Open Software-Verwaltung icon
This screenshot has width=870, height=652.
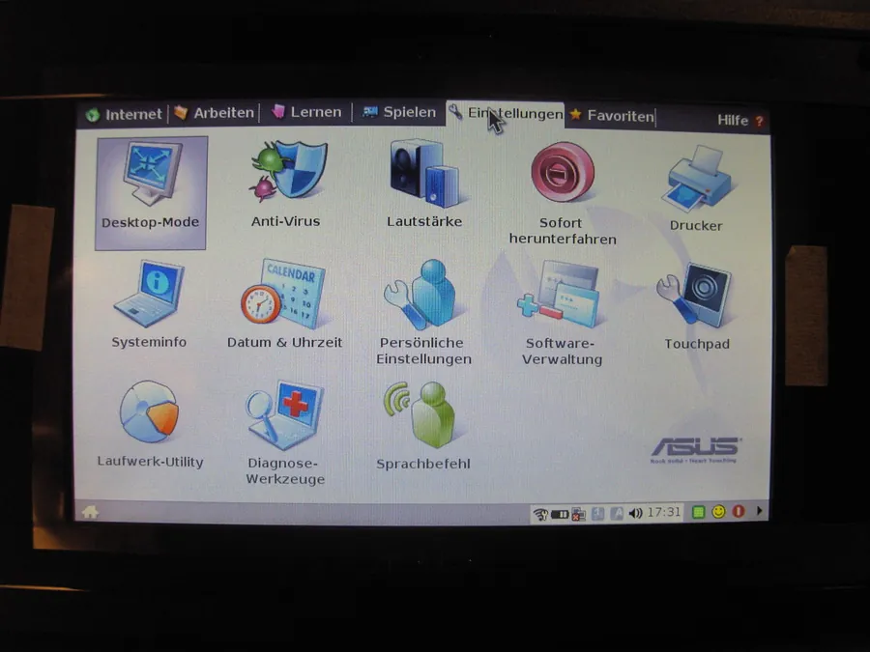561,296
